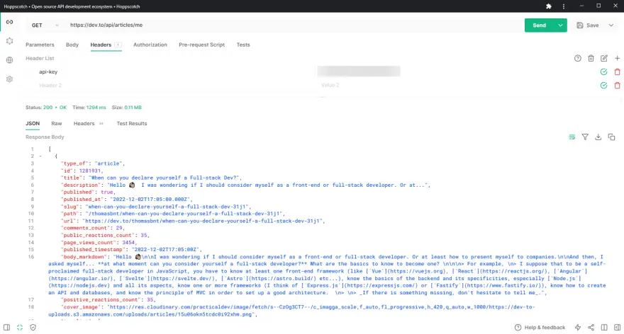The height and width of the screenshot is (334, 624).
Task: Add a new header with the plus icon
Action: pyautogui.click(x=617, y=58)
